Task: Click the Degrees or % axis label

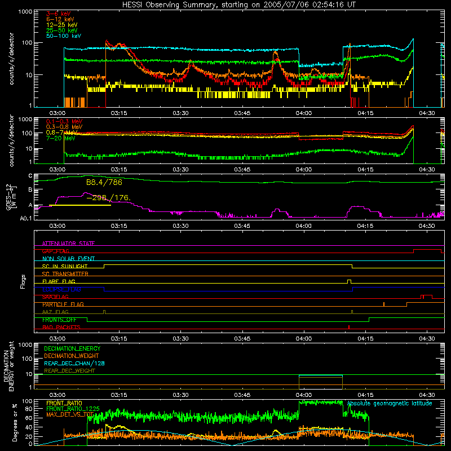Action: [x=15, y=423]
